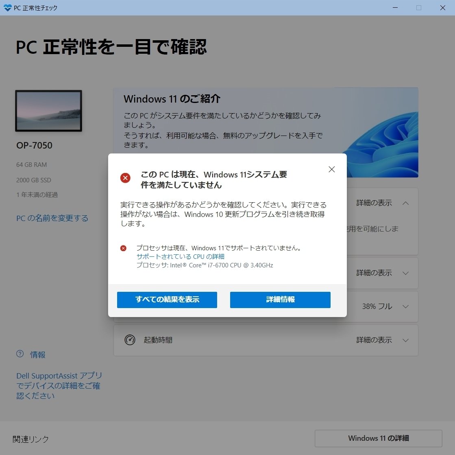The height and width of the screenshot is (455, 455).
Task: Open the 情報 link in sidebar
Action: coord(38,354)
